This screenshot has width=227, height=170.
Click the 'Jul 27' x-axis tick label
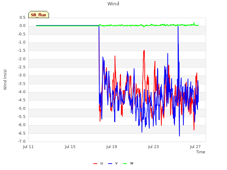(195, 147)
